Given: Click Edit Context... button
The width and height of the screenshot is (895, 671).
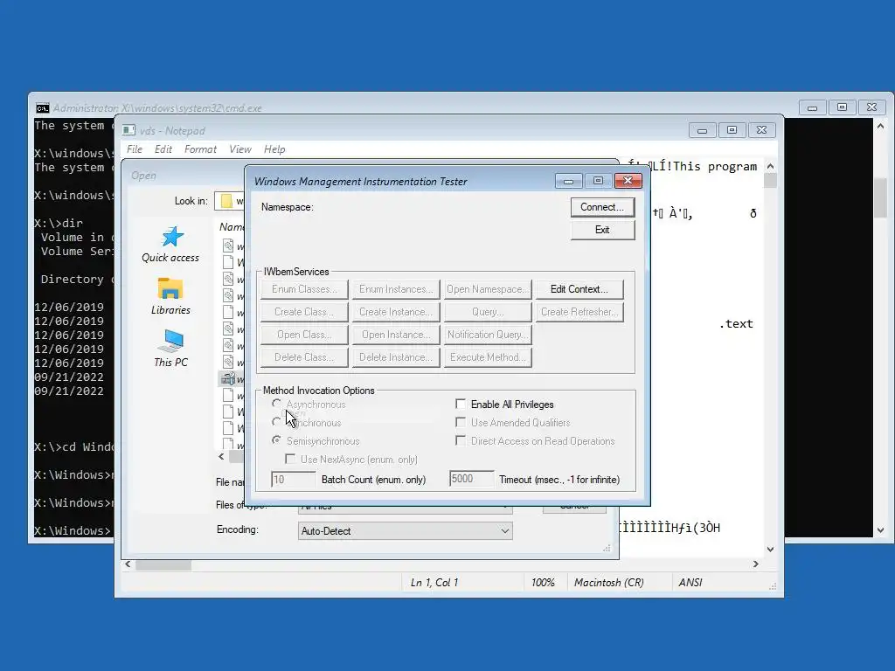Looking at the screenshot, I should point(579,289).
